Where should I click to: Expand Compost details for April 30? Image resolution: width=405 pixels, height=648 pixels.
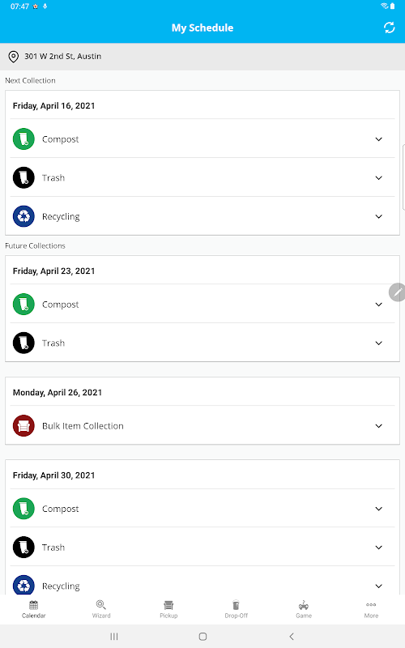[x=378, y=509]
